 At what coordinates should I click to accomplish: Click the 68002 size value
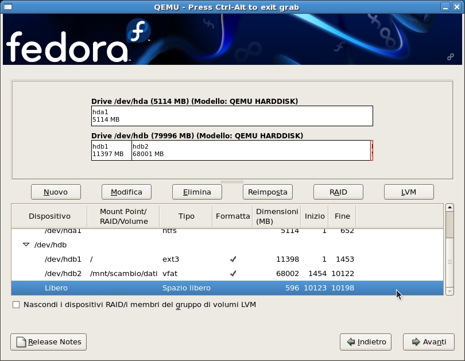click(288, 274)
